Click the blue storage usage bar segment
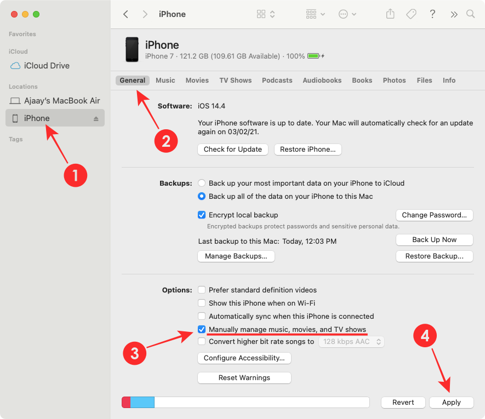The width and height of the screenshot is (485, 419). pos(142,402)
